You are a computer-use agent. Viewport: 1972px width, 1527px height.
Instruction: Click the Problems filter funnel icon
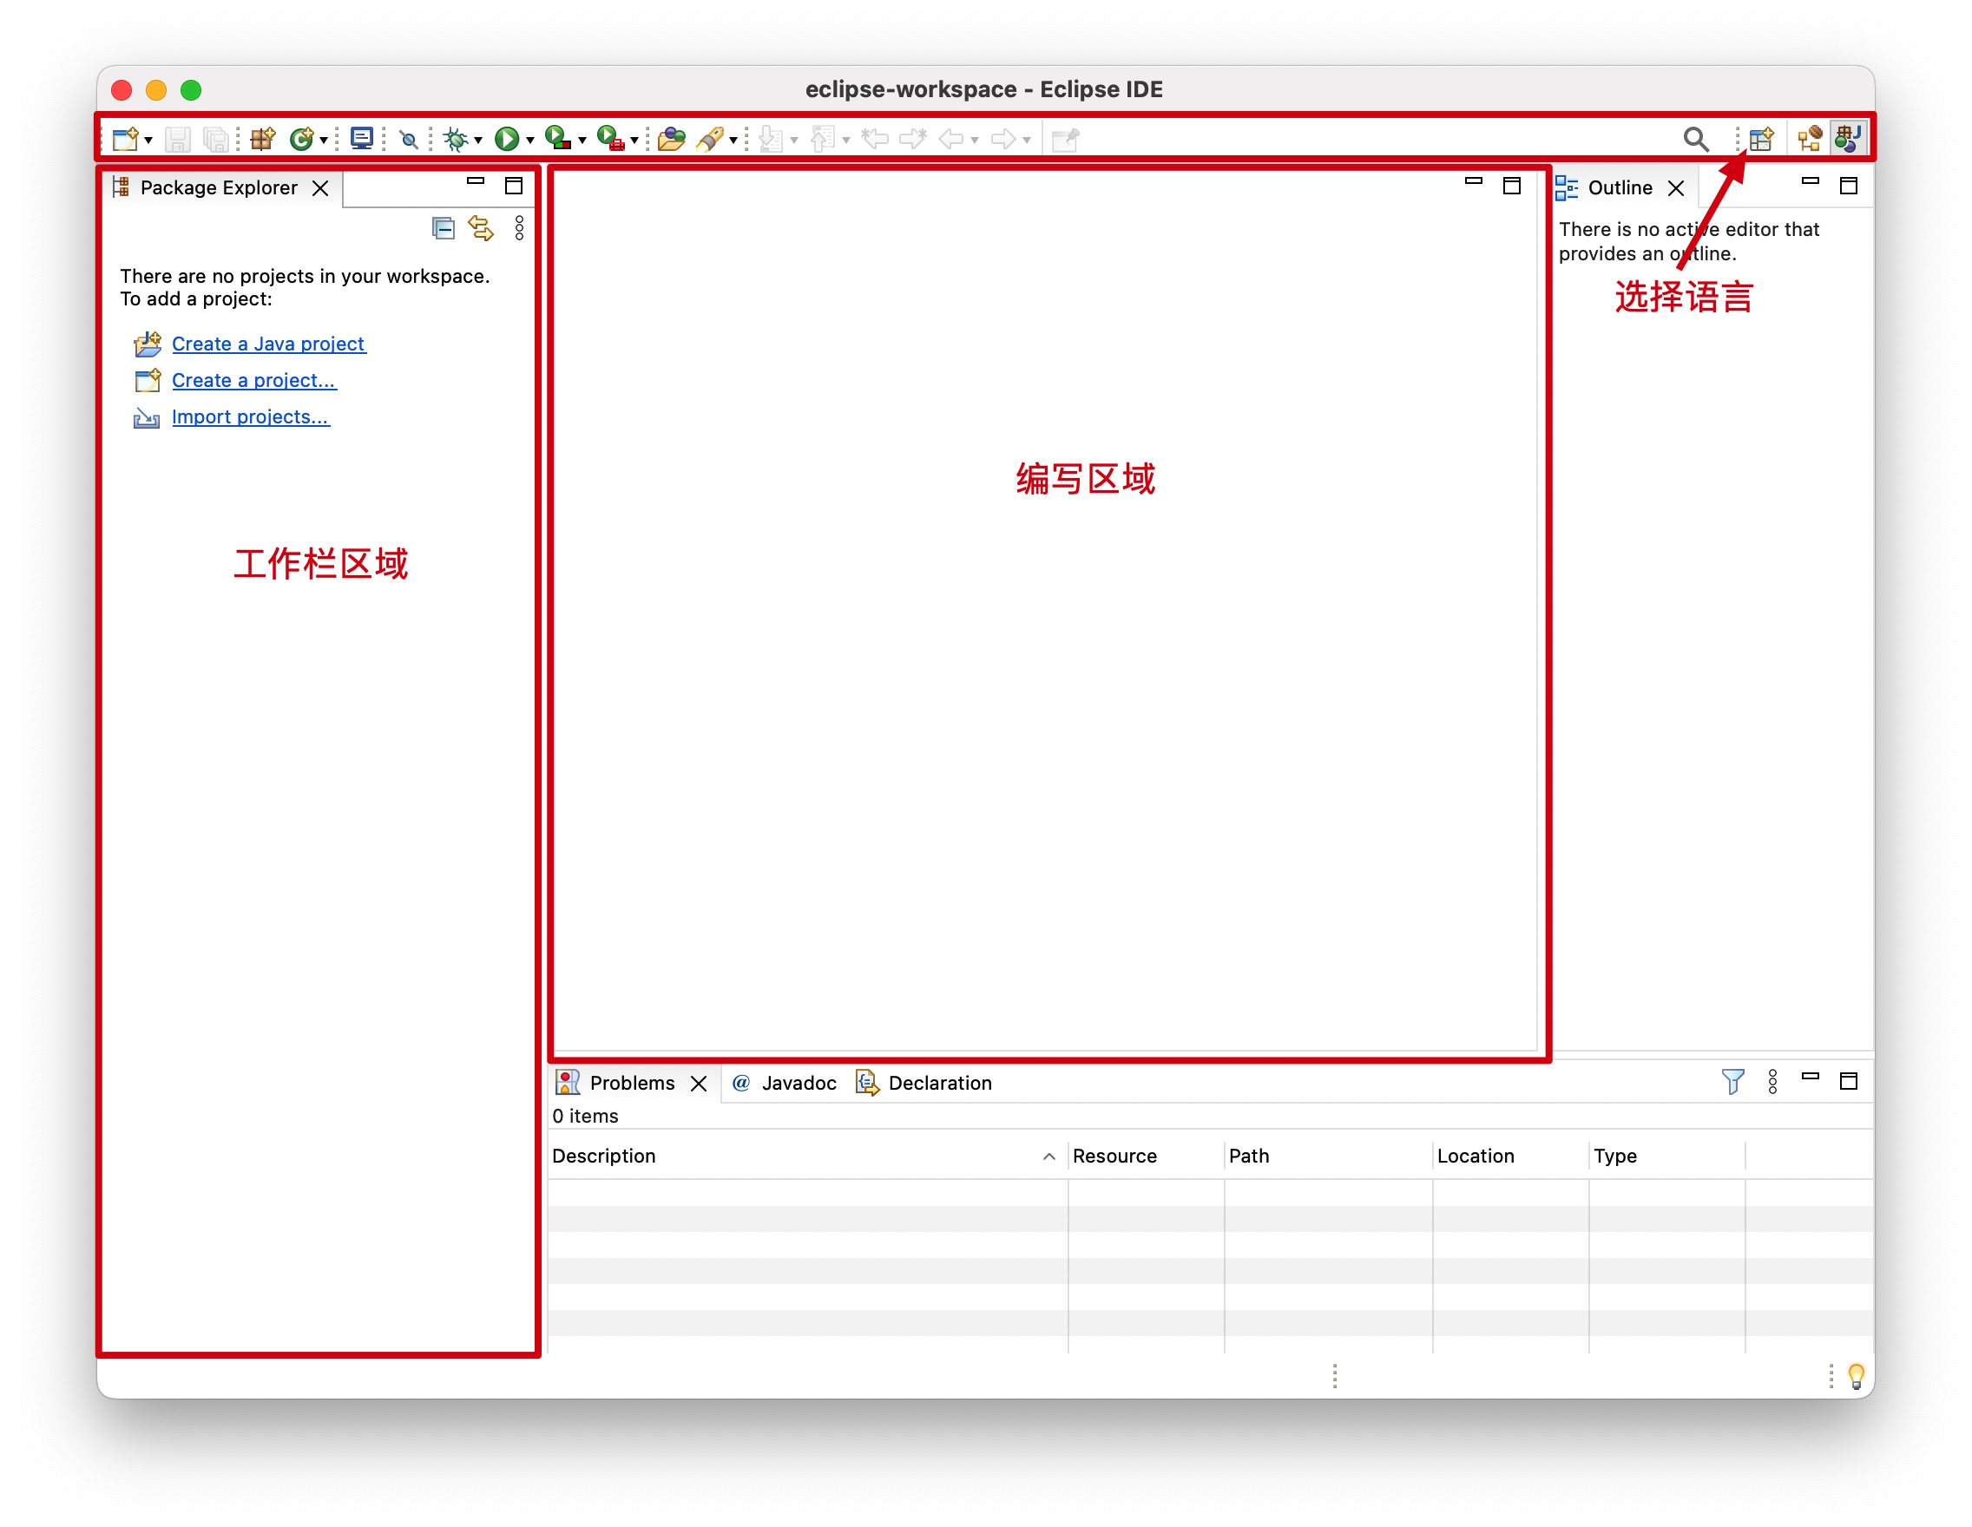(x=1732, y=1081)
